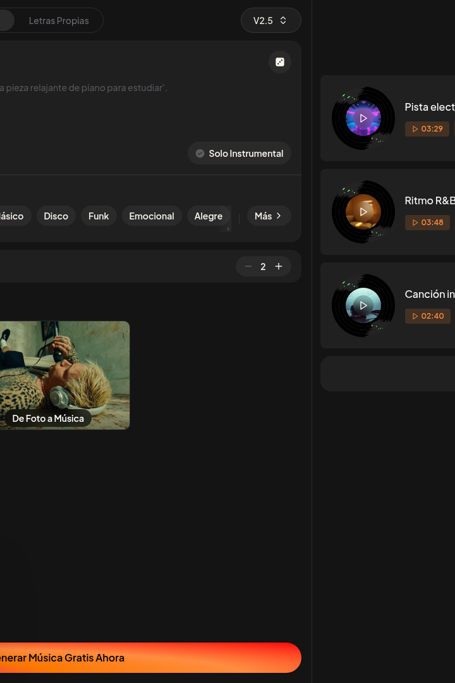
Task: Click the Ritmo R&B track title
Action: 430,201
